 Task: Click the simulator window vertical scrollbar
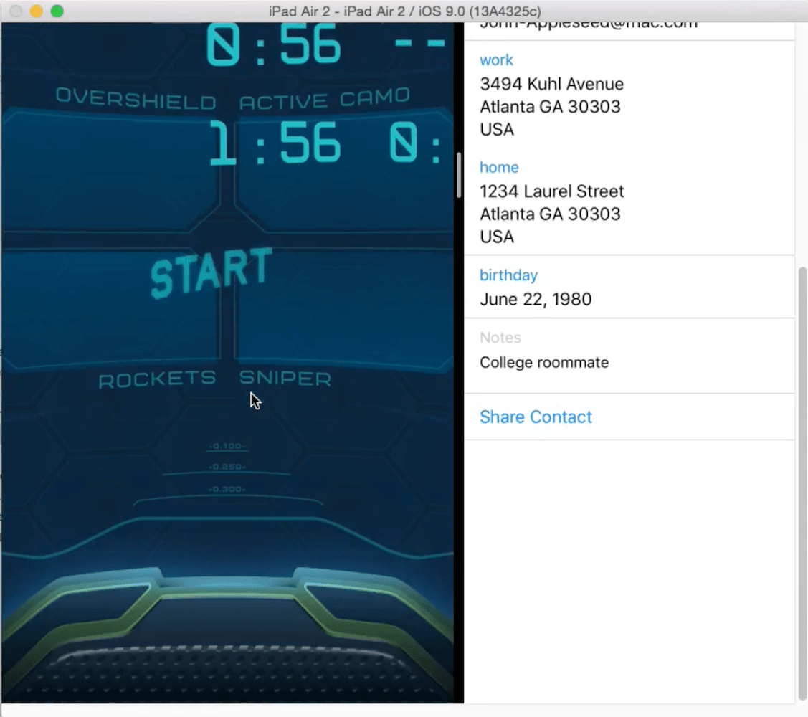click(x=802, y=483)
